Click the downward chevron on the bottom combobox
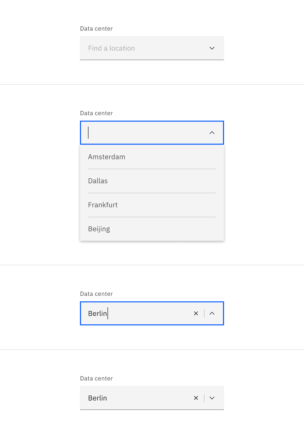Screen dimensions: 304x434 [212, 398]
